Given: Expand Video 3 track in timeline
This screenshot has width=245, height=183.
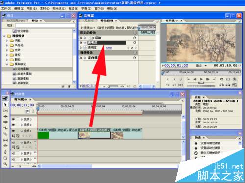Looking at the screenshot, I should click(x=22, y=119).
